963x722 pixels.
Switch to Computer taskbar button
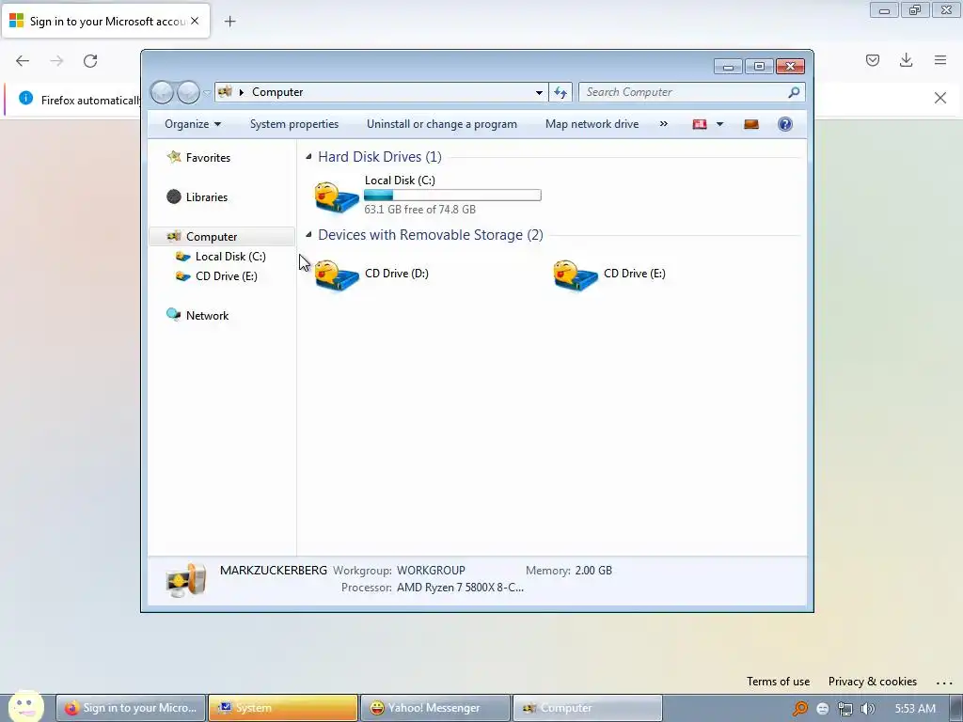pos(587,708)
